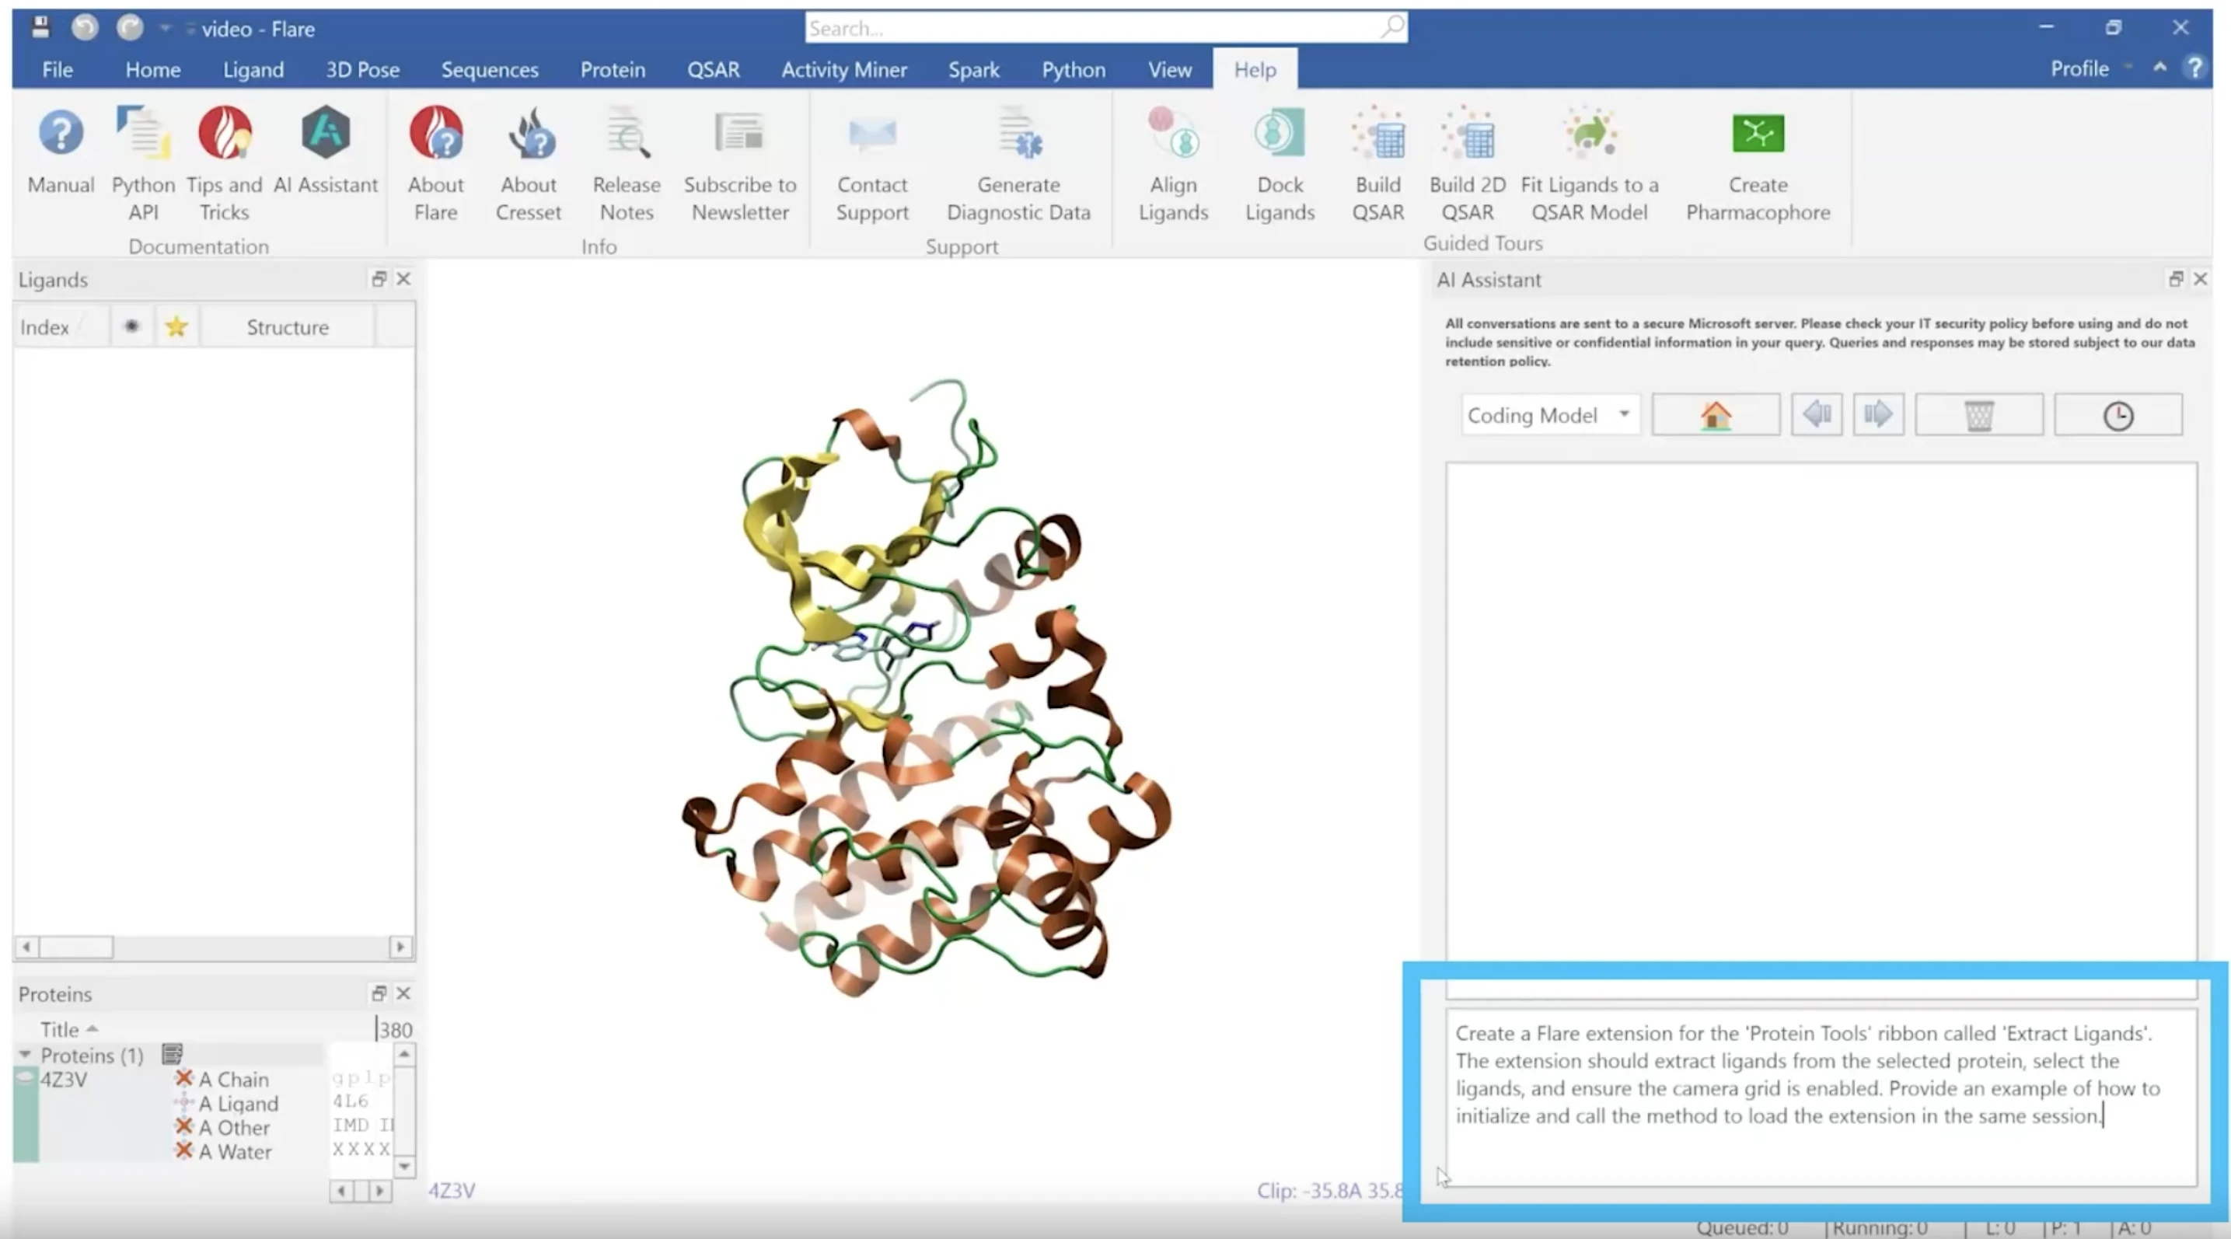Go back in AI Assistant conversation
This screenshot has width=2231, height=1239.
[1817, 416]
